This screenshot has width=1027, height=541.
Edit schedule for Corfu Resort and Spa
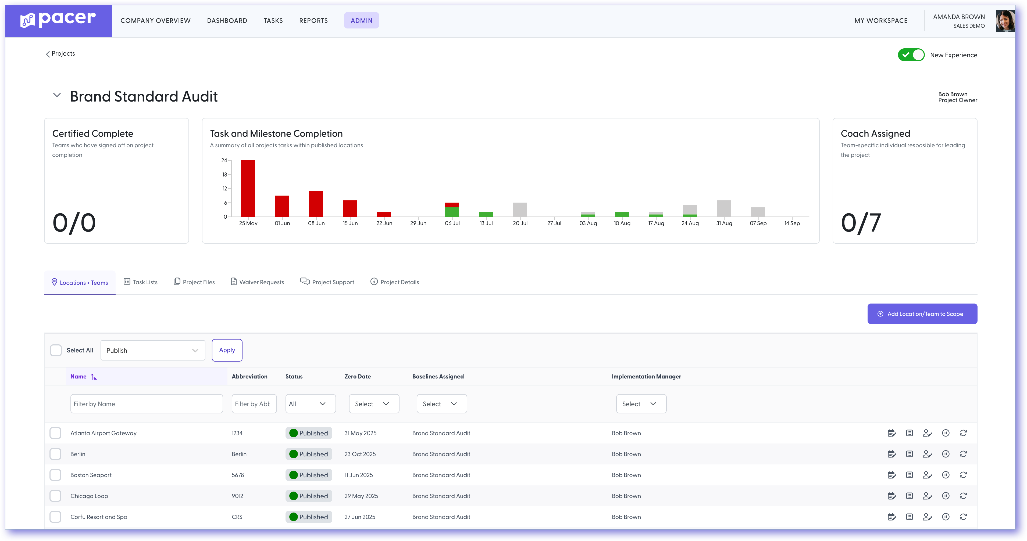tap(892, 517)
